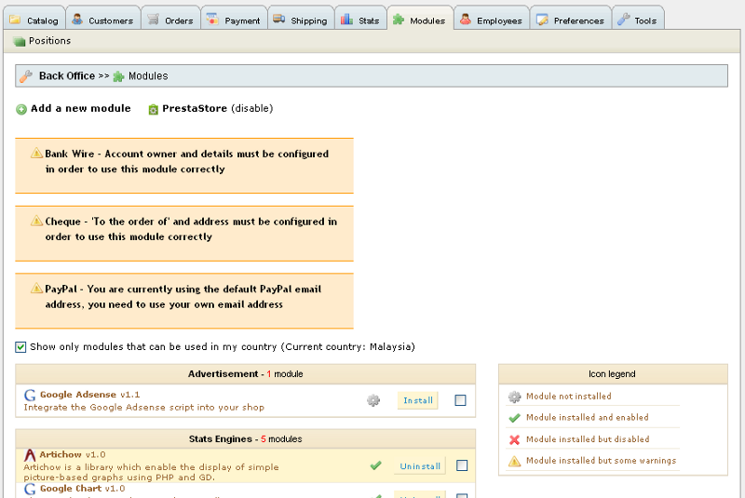Click the Artichow A logo icon
Image resolution: width=745 pixels, height=498 pixels.
click(30, 455)
